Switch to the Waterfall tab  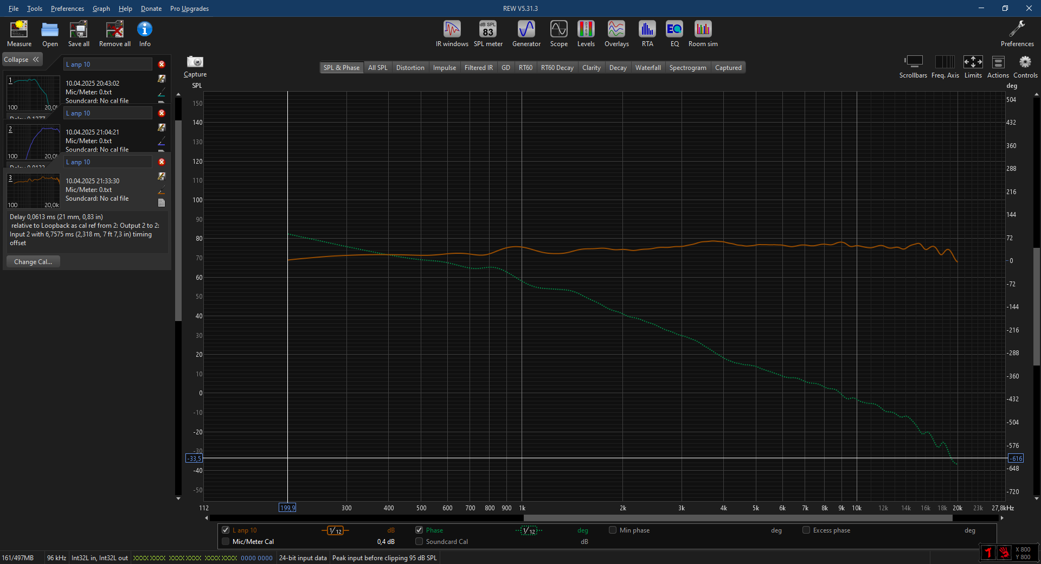[648, 67]
